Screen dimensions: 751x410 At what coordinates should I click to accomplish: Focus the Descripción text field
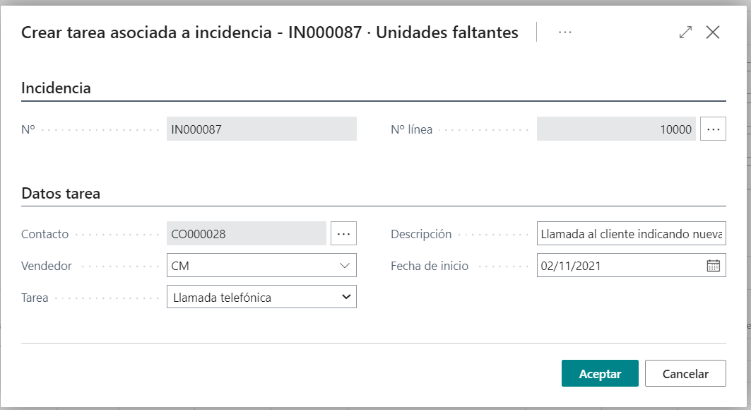pyautogui.click(x=630, y=233)
